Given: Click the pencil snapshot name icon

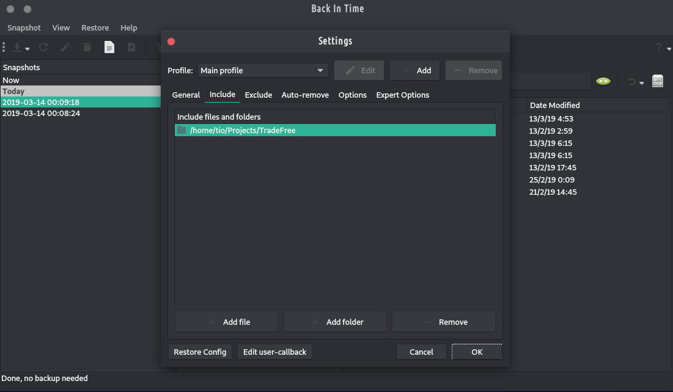Looking at the screenshot, I should pyautogui.click(x=65, y=47).
